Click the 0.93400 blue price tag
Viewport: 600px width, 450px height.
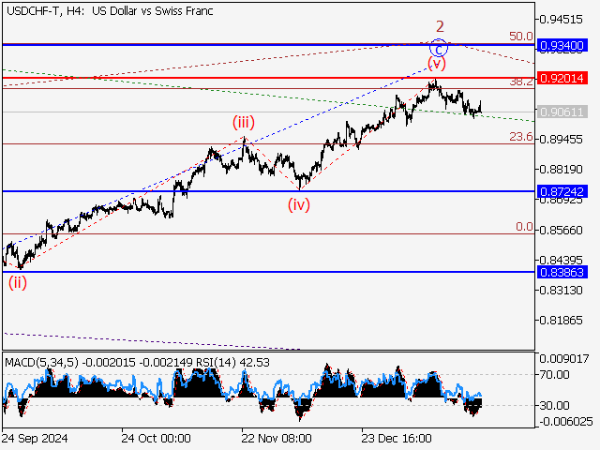pyautogui.click(x=562, y=45)
